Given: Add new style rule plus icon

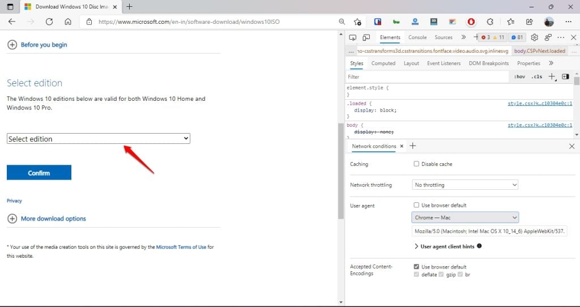Looking at the screenshot, I should tap(552, 76).
